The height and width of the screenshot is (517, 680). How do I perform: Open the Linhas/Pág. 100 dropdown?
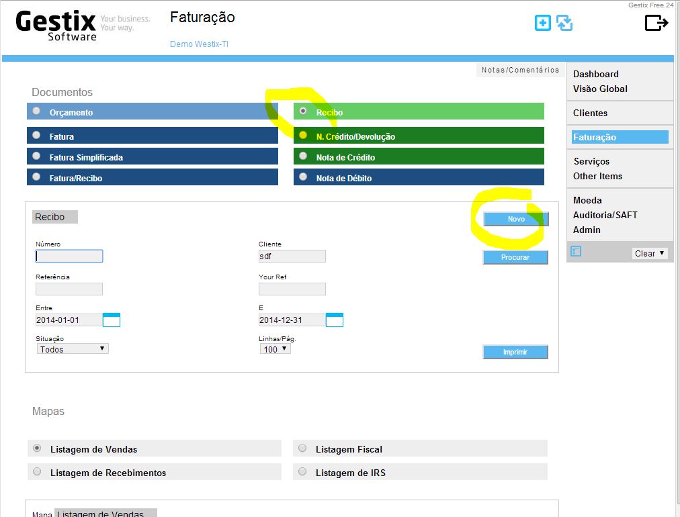pyautogui.click(x=275, y=349)
